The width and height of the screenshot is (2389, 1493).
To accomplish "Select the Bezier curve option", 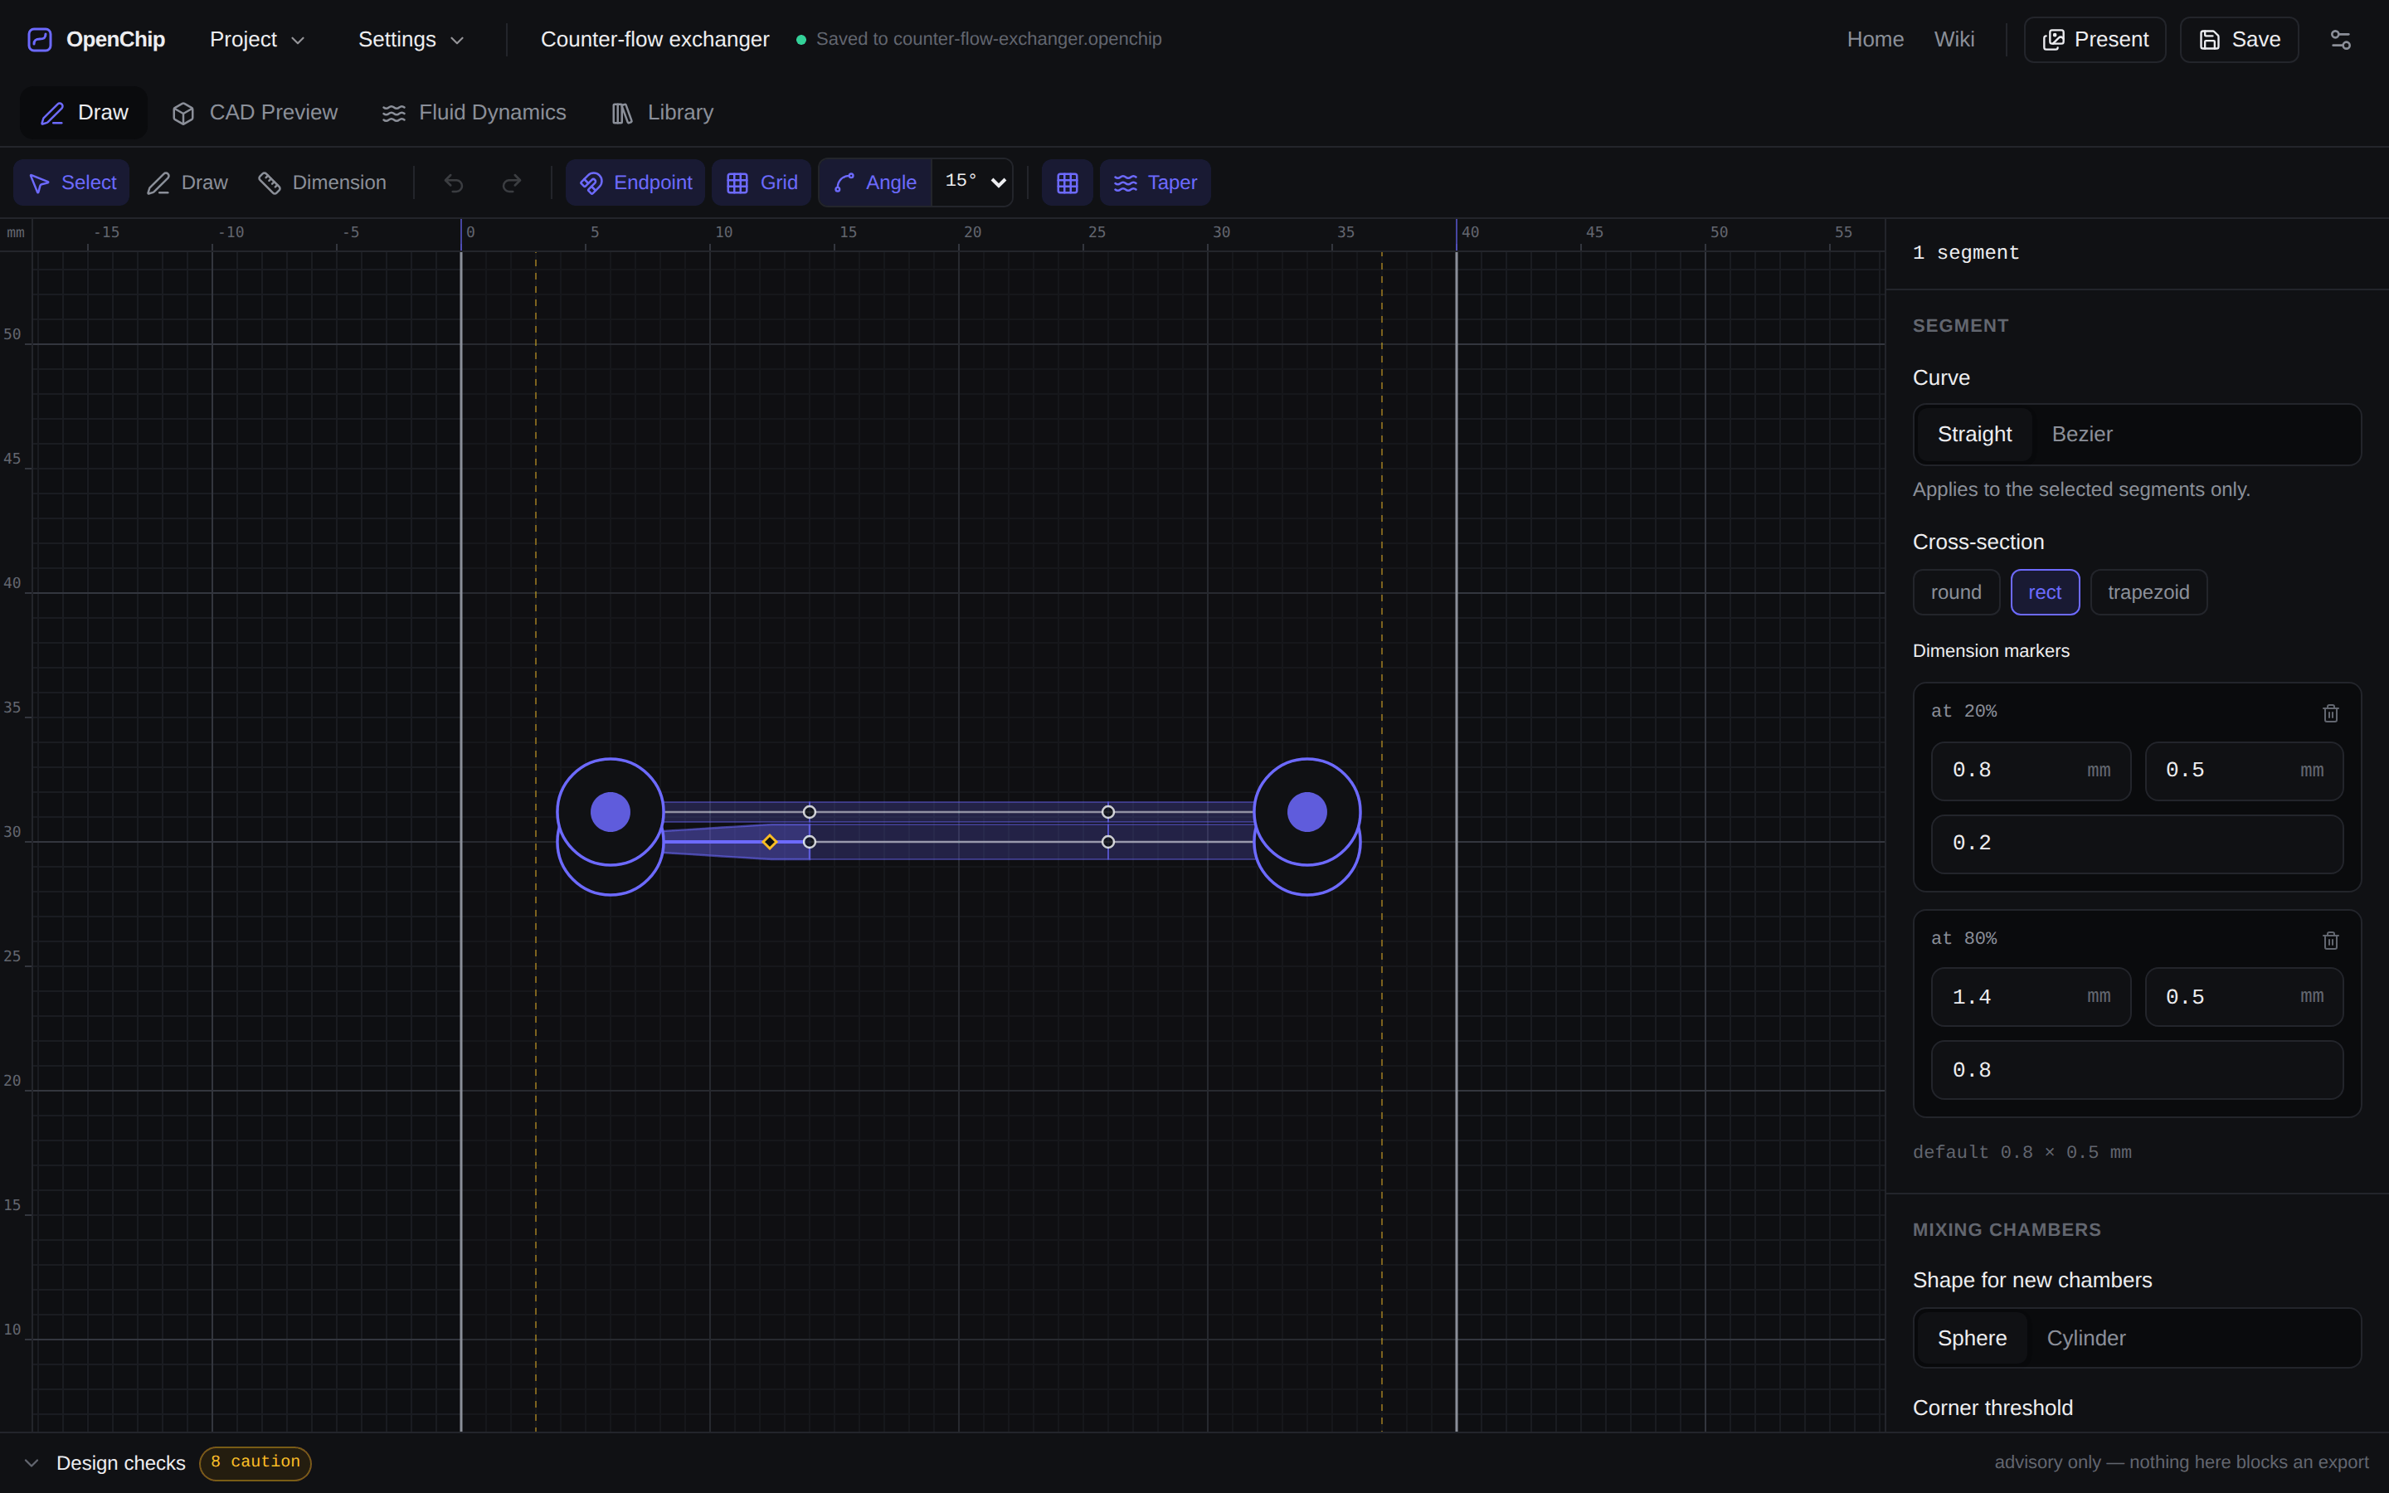I will click(2082, 435).
